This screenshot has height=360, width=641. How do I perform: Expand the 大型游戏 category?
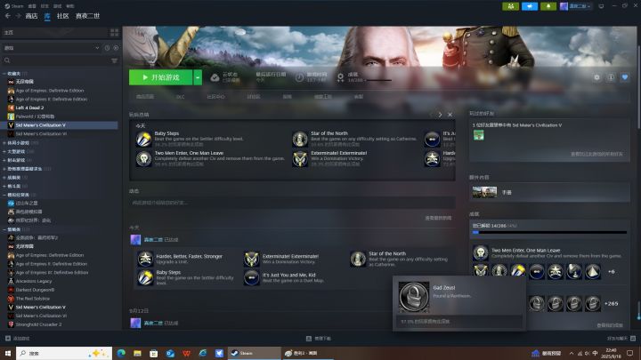[x=4, y=151]
